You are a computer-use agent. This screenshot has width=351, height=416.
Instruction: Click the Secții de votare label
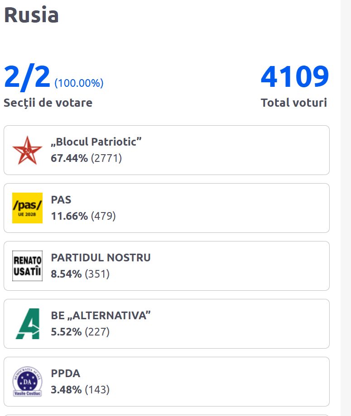pyautogui.click(x=48, y=103)
